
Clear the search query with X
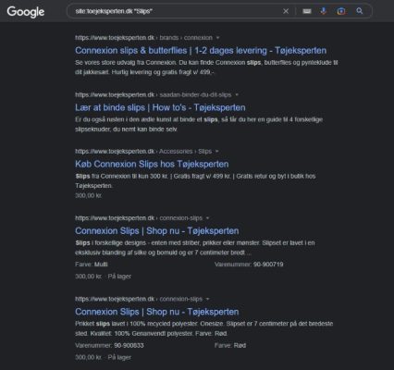pyautogui.click(x=286, y=11)
